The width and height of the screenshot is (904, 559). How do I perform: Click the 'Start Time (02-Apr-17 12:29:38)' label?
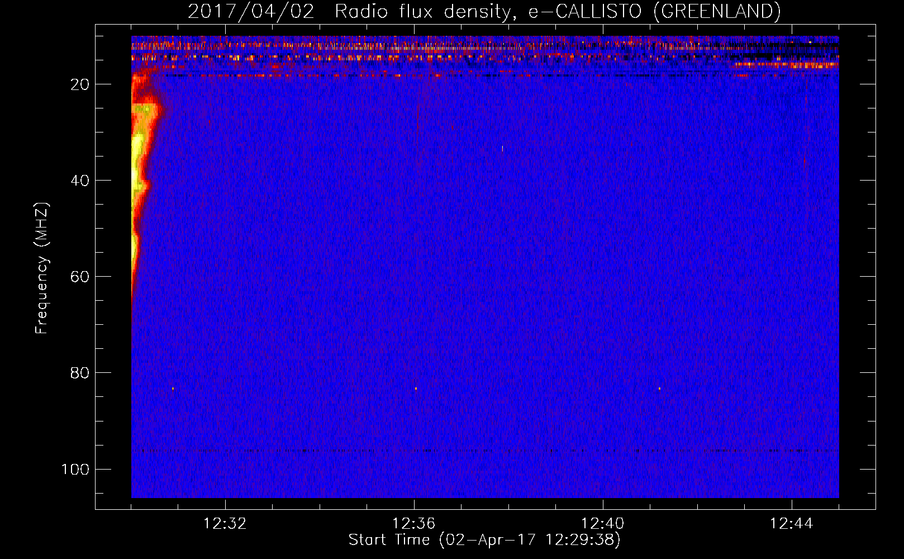click(484, 540)
